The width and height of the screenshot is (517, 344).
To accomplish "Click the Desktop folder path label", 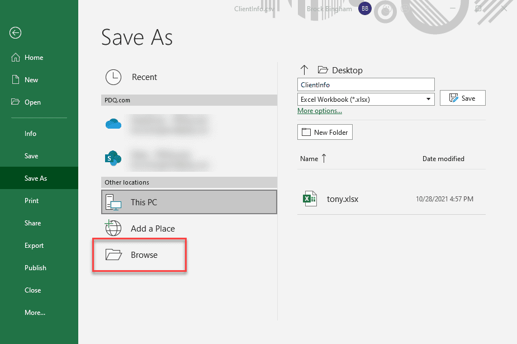I will click(x=347, y=70).
